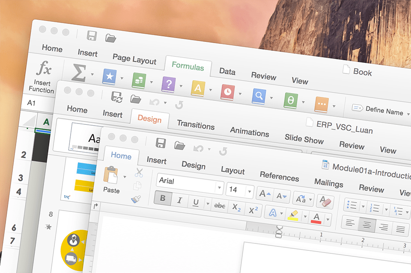Viewport: 411px width, 273px height.
Task: Align text right in Word
Action: click(x=384, y=227)
